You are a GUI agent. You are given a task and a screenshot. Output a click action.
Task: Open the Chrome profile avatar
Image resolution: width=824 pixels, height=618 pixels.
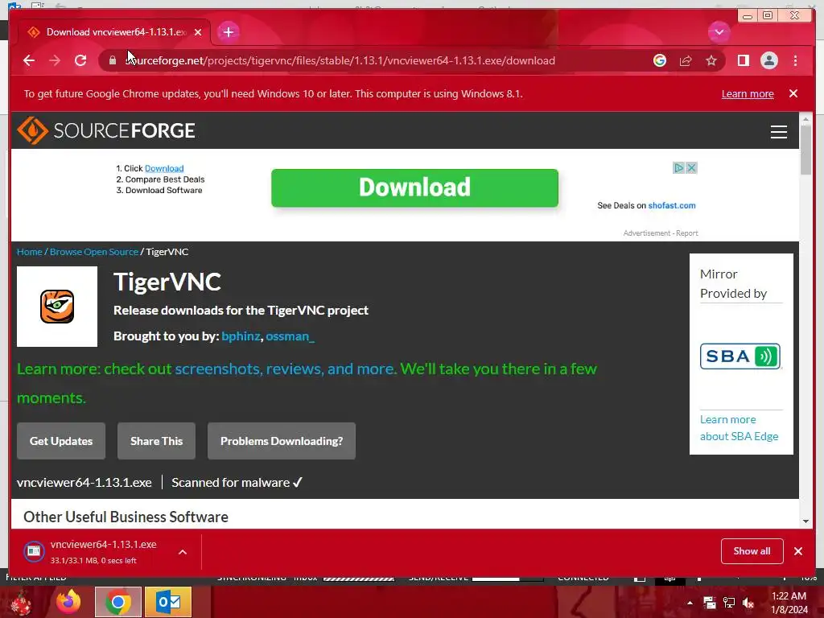(x=768, y=60)
